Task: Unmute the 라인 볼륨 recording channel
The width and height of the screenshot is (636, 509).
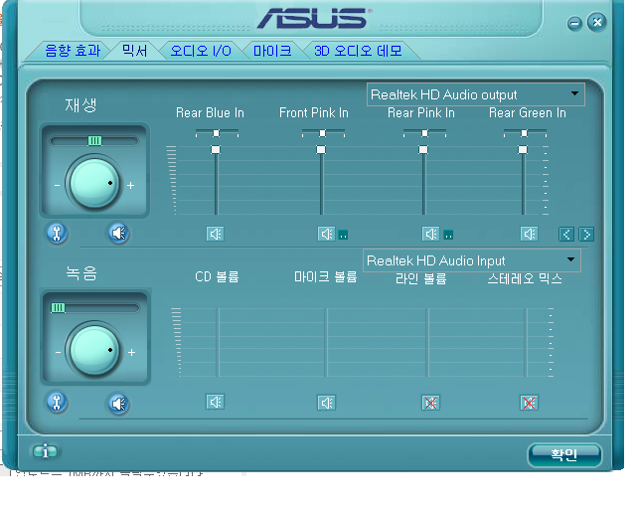Action: pos(430,403)
